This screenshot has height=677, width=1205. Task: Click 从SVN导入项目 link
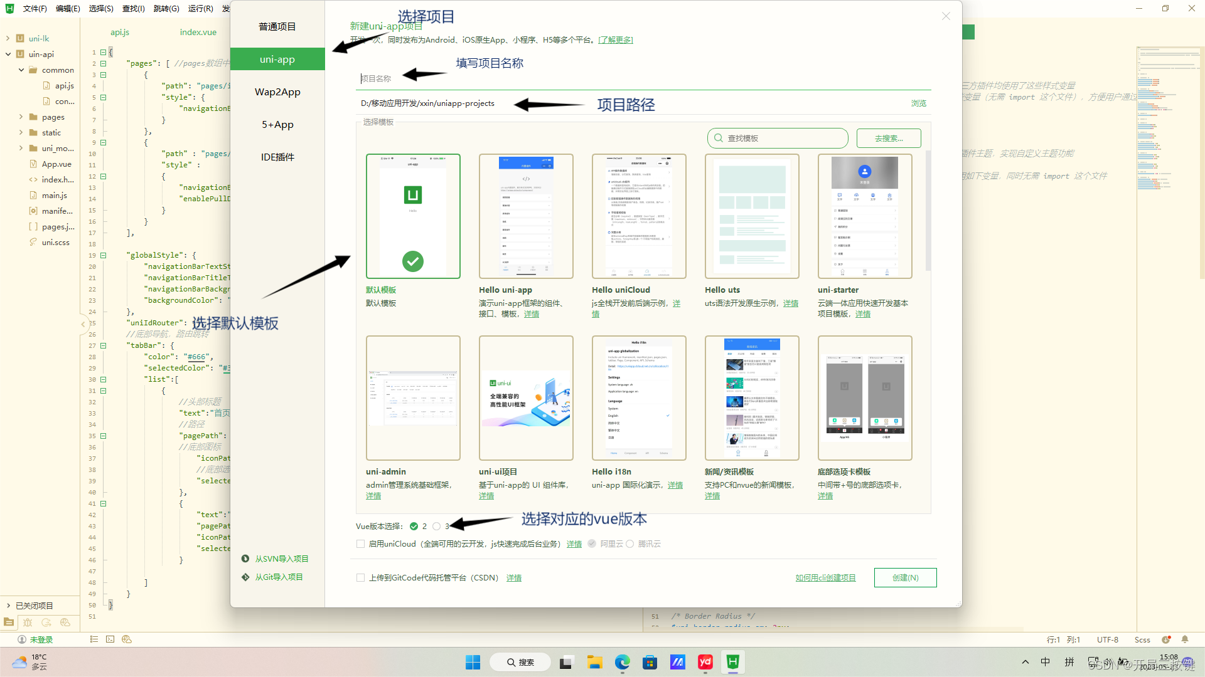tap(282, 559)
